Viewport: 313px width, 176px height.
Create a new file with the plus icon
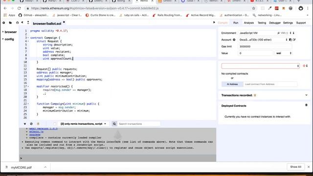(4, 23)
